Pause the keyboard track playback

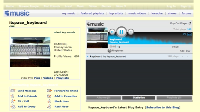121,32
